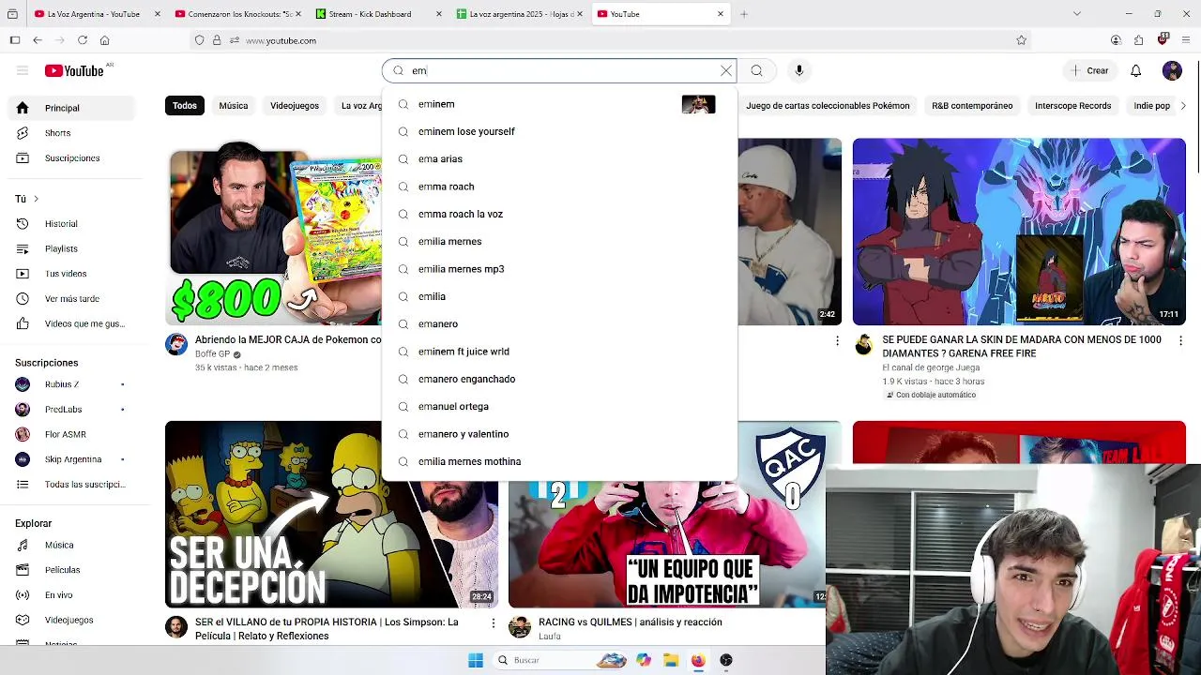Open the account avatar menu
Viewport: 1201px width, 675px height.
point(1172,70)
